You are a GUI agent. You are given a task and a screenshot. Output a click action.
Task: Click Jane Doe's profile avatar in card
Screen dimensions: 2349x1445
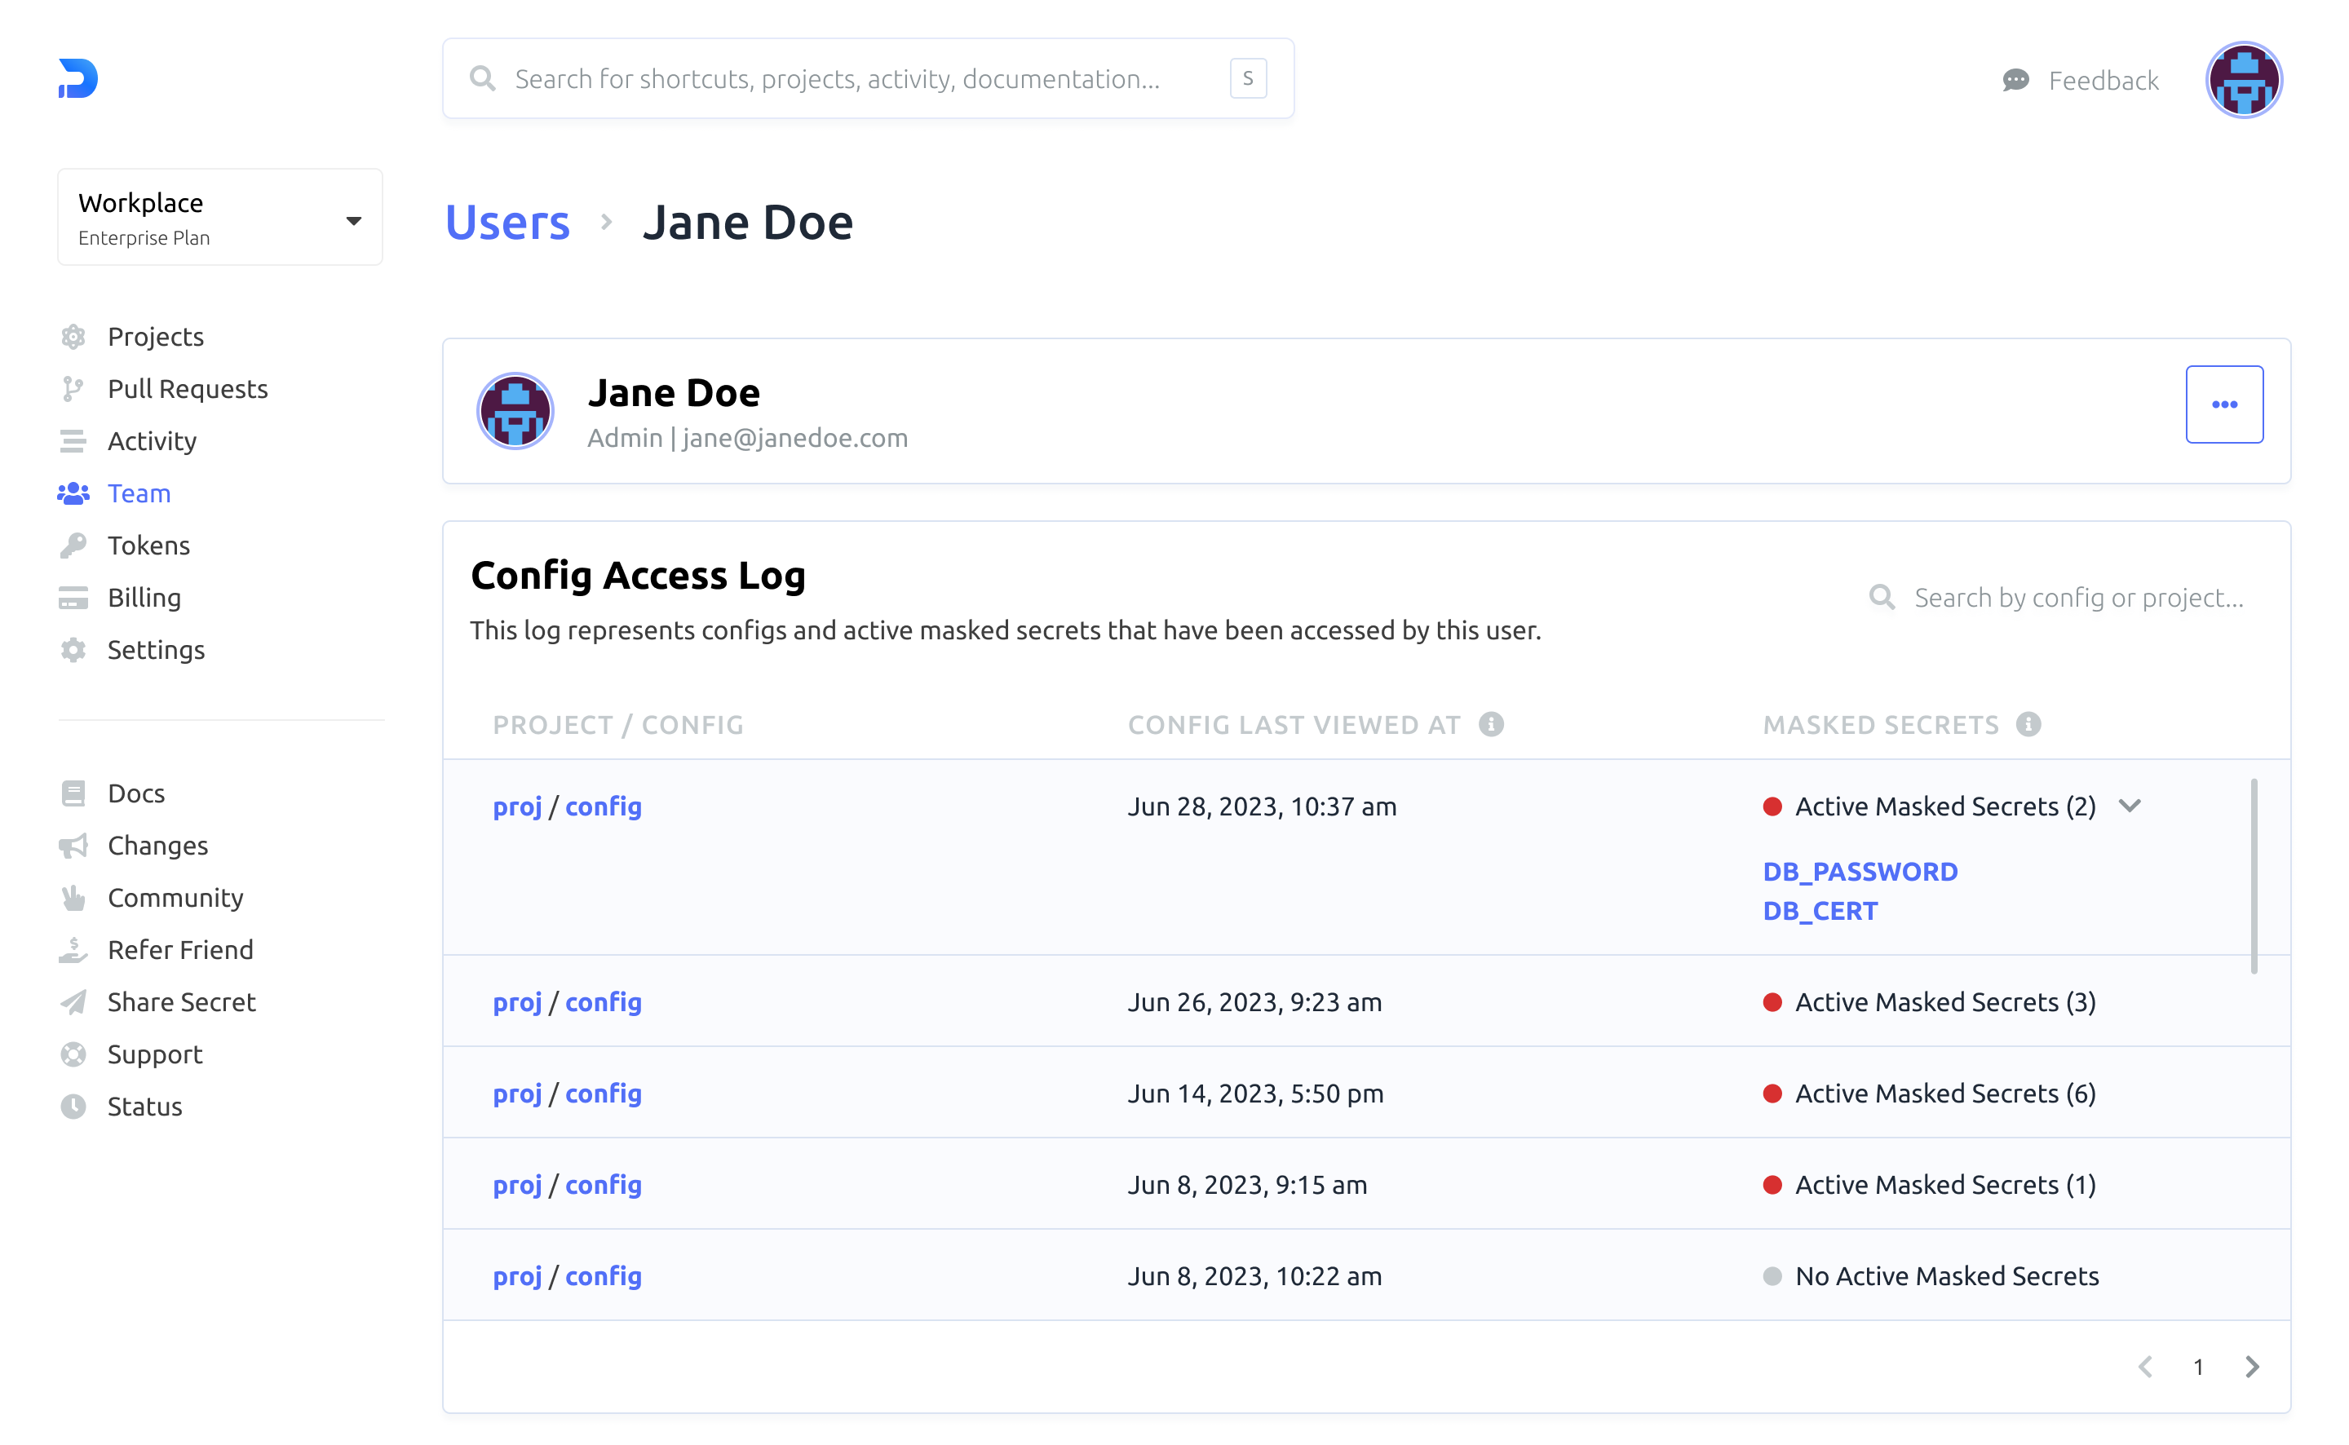pos(515,411)
